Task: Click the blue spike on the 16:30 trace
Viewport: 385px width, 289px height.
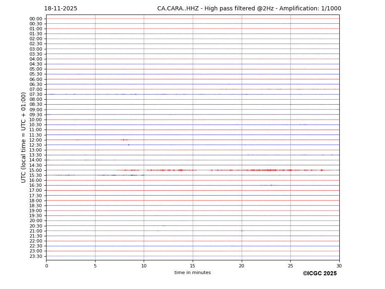Action: (271, 185)
